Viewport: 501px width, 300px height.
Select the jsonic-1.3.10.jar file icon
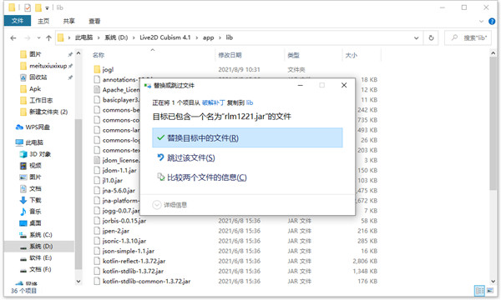(x=97, y=241)
